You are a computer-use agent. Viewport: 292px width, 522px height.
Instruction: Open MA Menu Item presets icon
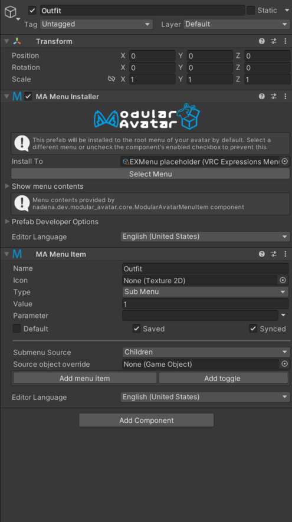[x=273, y=254]
